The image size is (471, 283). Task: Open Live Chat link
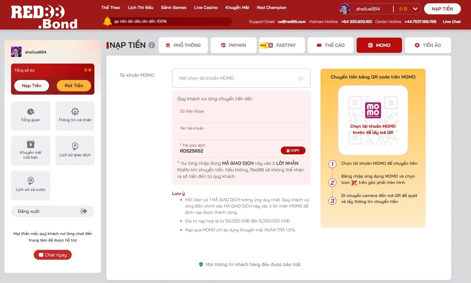pos(452,21)
